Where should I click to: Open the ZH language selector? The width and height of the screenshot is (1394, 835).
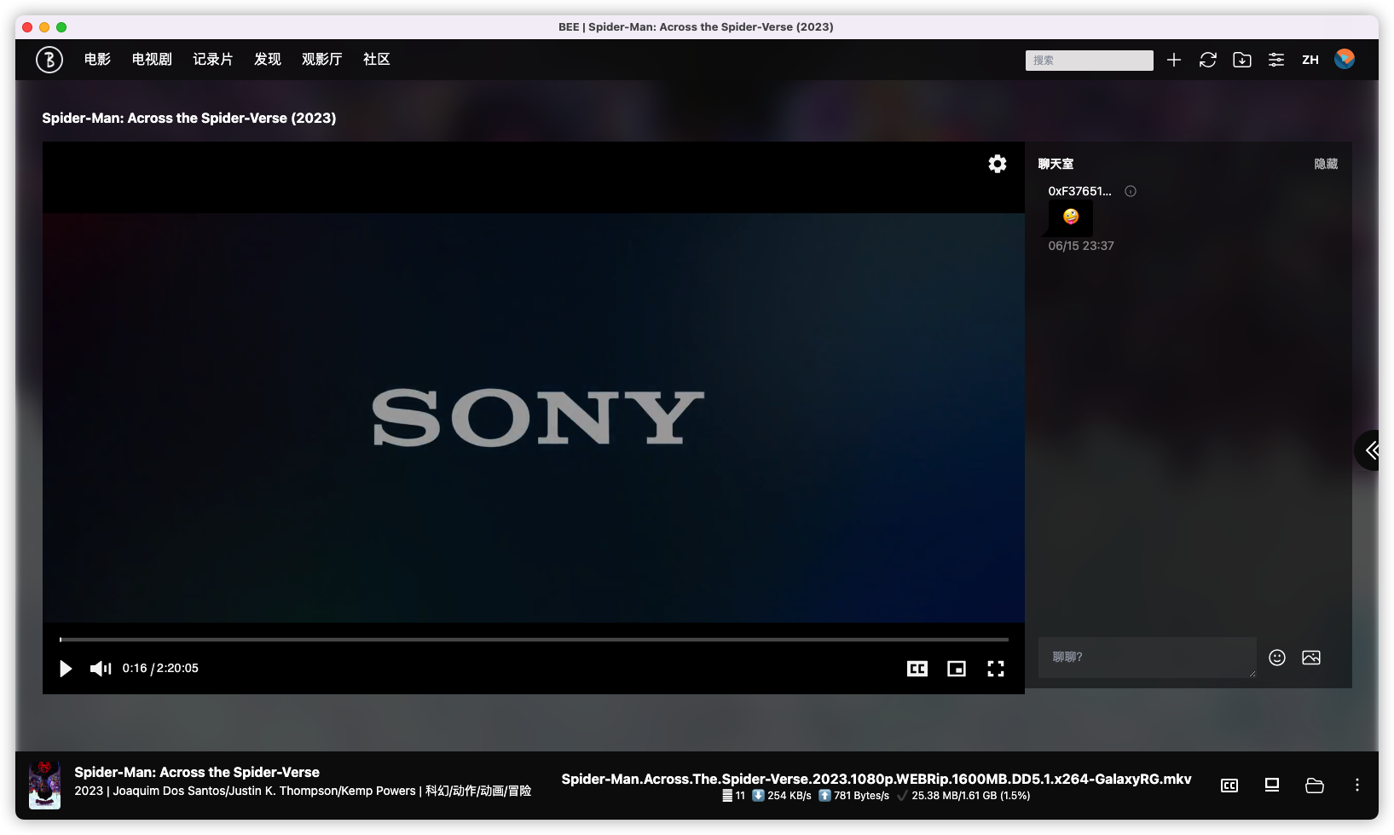click(1310, 60)
